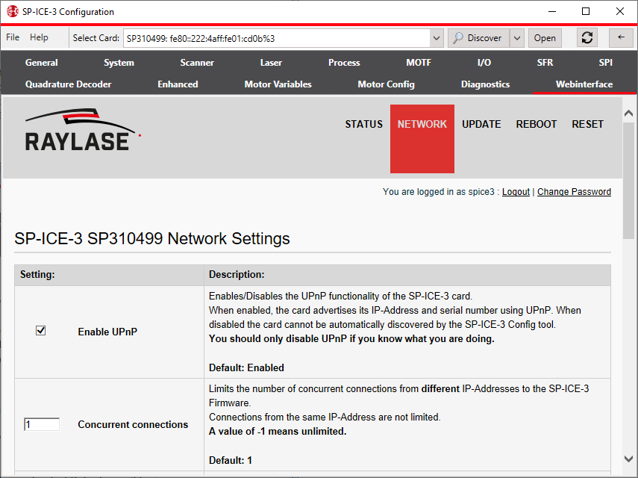638x478 pixels.
Task: Switch to the Process tab
Action: [344, 63]
